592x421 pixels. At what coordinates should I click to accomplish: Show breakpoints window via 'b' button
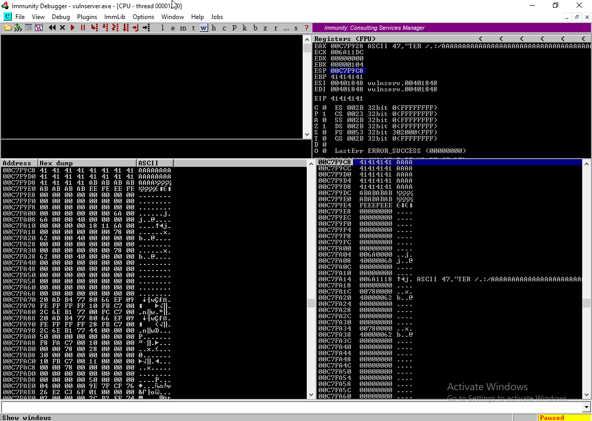(x=255, y=28)
